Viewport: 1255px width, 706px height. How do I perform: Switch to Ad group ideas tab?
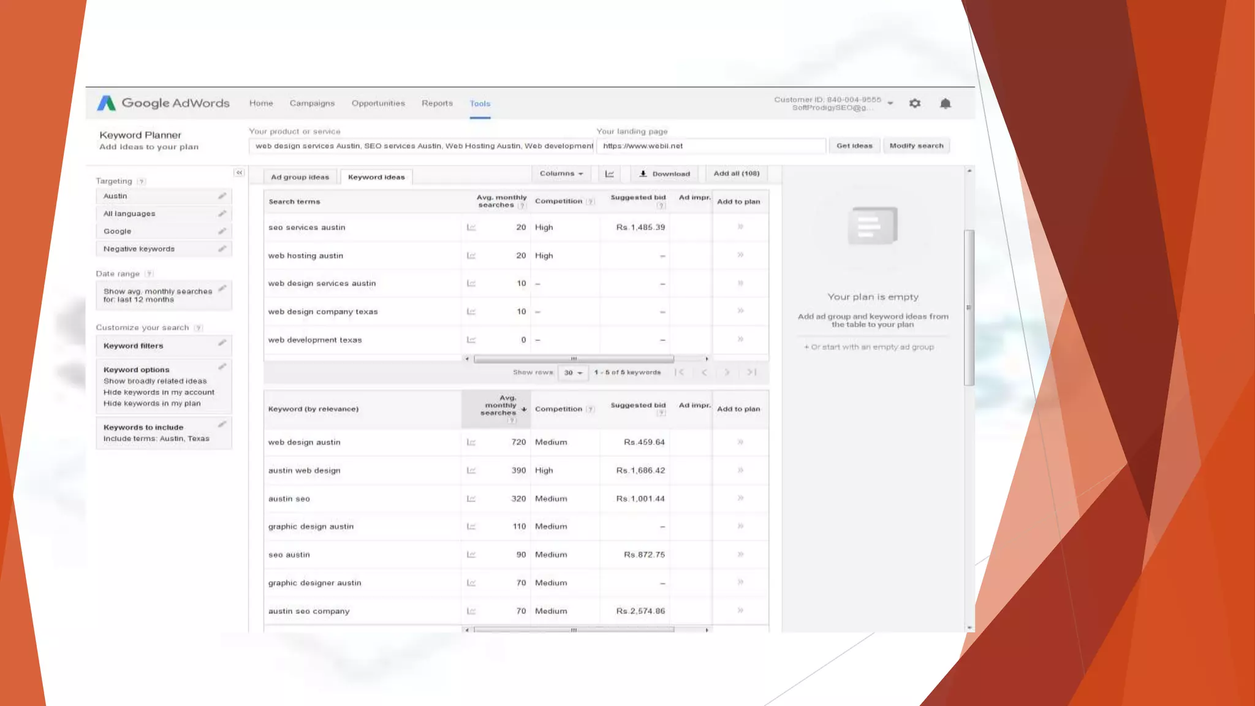pos(300,177)
